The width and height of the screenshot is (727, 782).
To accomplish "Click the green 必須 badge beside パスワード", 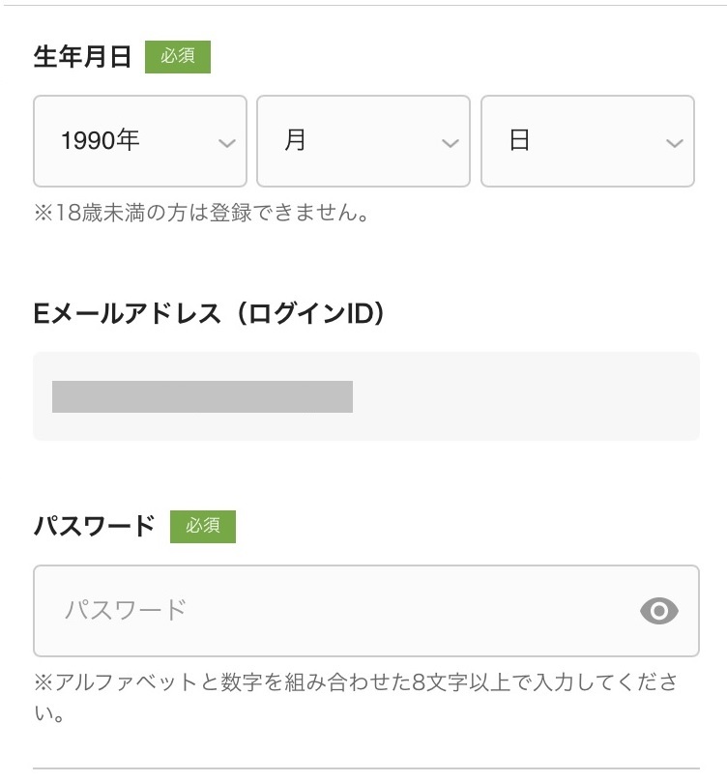I will [203, 527].
